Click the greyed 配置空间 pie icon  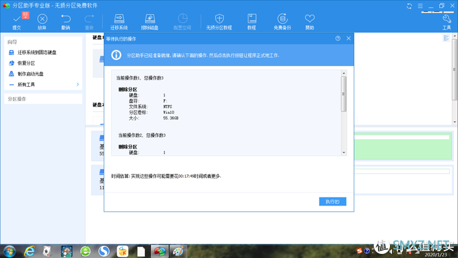(183, 18)
